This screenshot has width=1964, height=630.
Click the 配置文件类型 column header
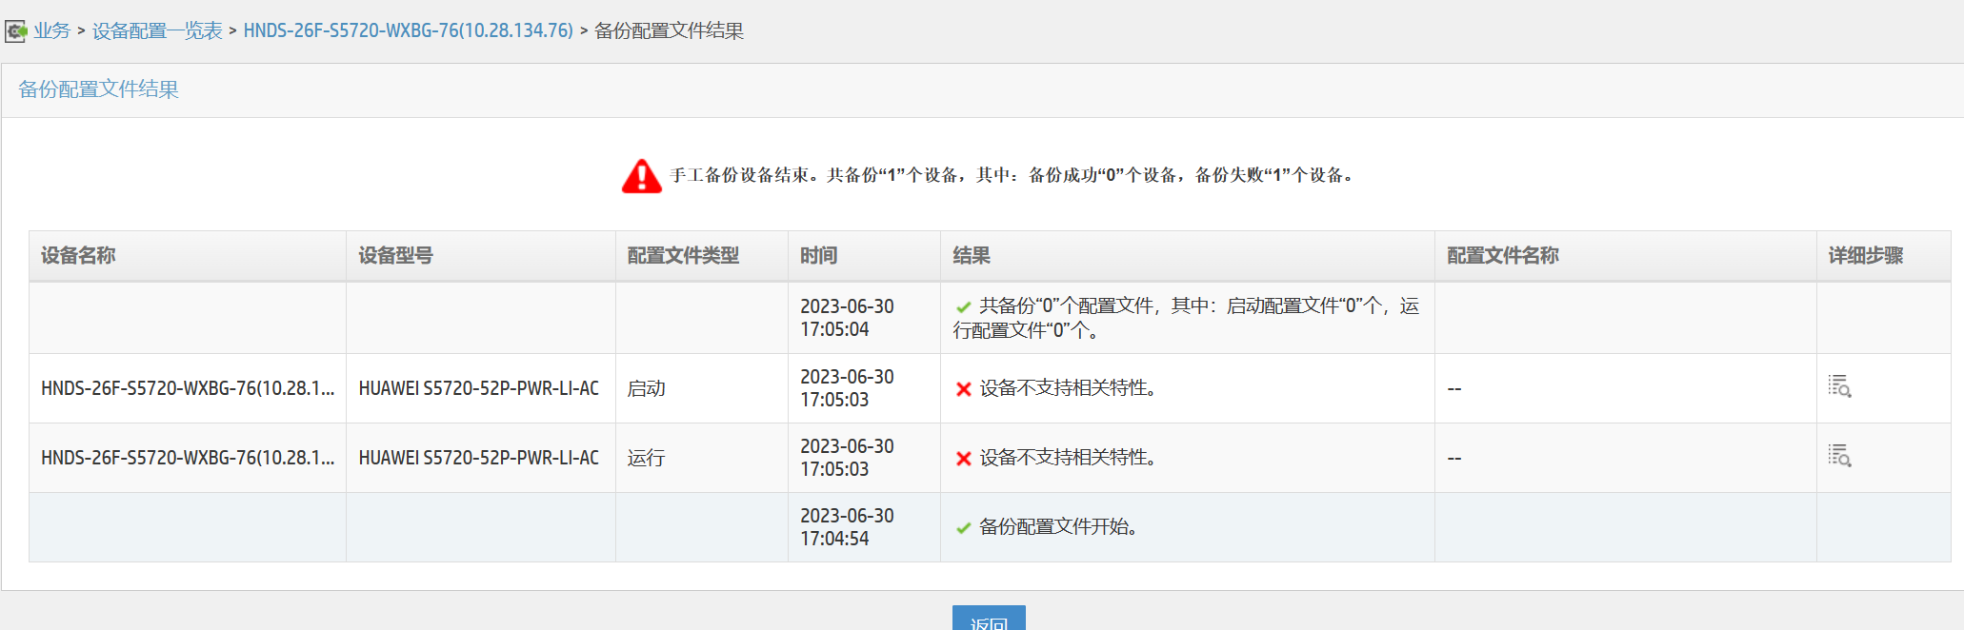683,255
